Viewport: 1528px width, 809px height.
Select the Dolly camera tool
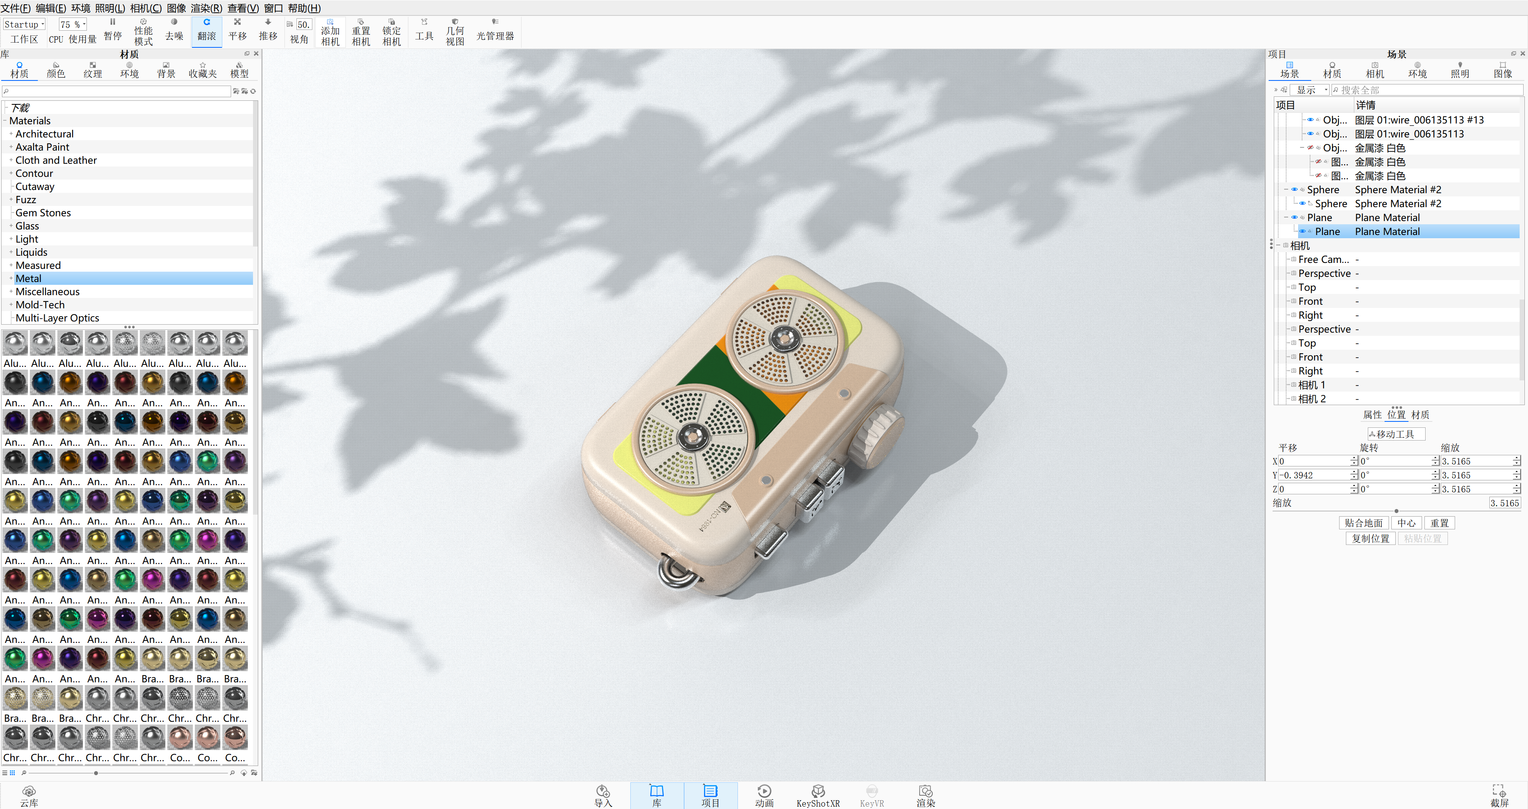click(267, 29)
